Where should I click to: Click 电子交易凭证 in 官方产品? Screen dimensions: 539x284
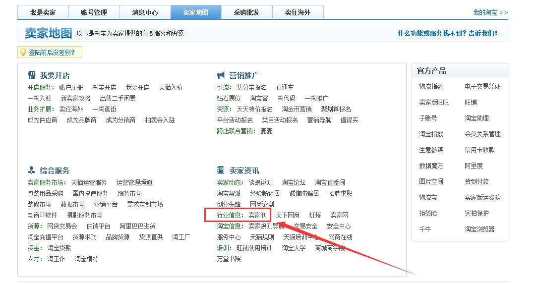click(x=482, y=87)
